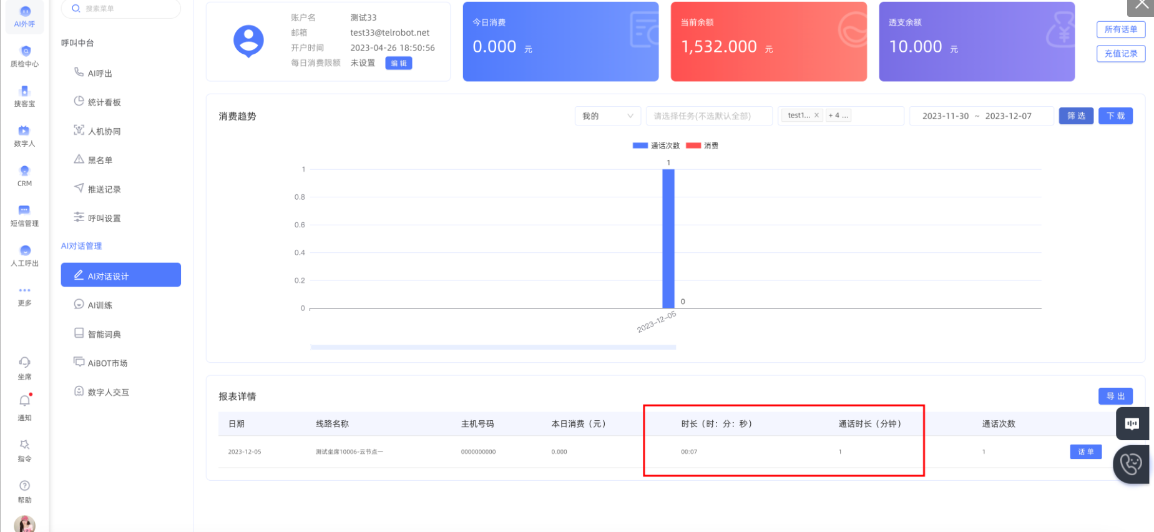Remove the test1 tag from the filter
The height and width of the screenshot is (532, 1154).
coord(816,116)
